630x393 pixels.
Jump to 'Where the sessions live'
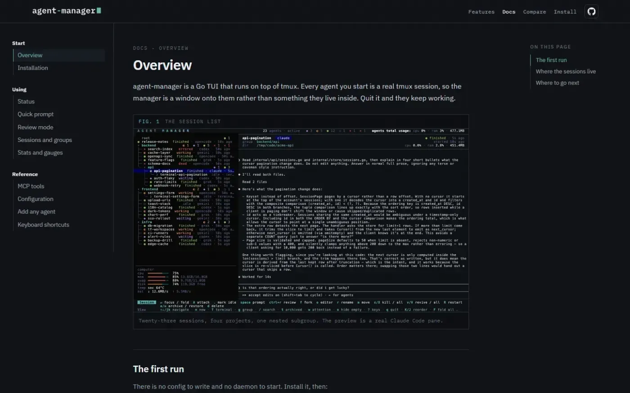tap(566, 71)
